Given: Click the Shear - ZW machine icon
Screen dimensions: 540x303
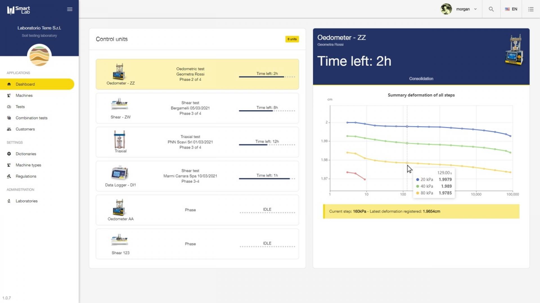Looking at the screenshot, I should click(120, 104).
